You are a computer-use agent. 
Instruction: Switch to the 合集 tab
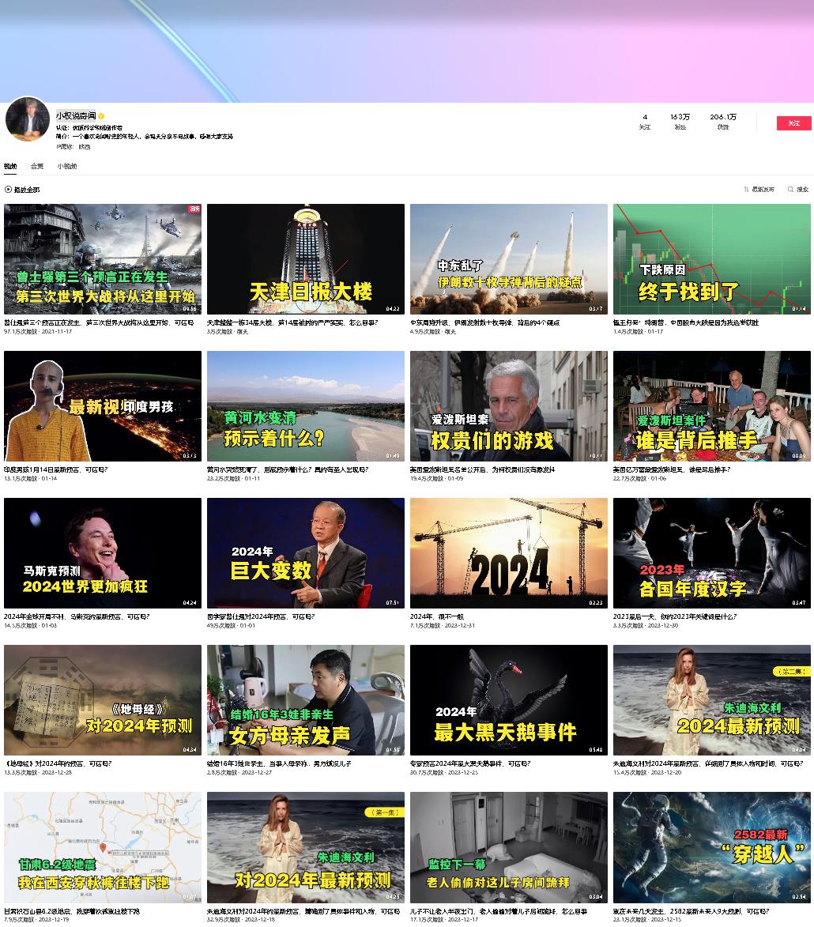click(x=37, y=167)
